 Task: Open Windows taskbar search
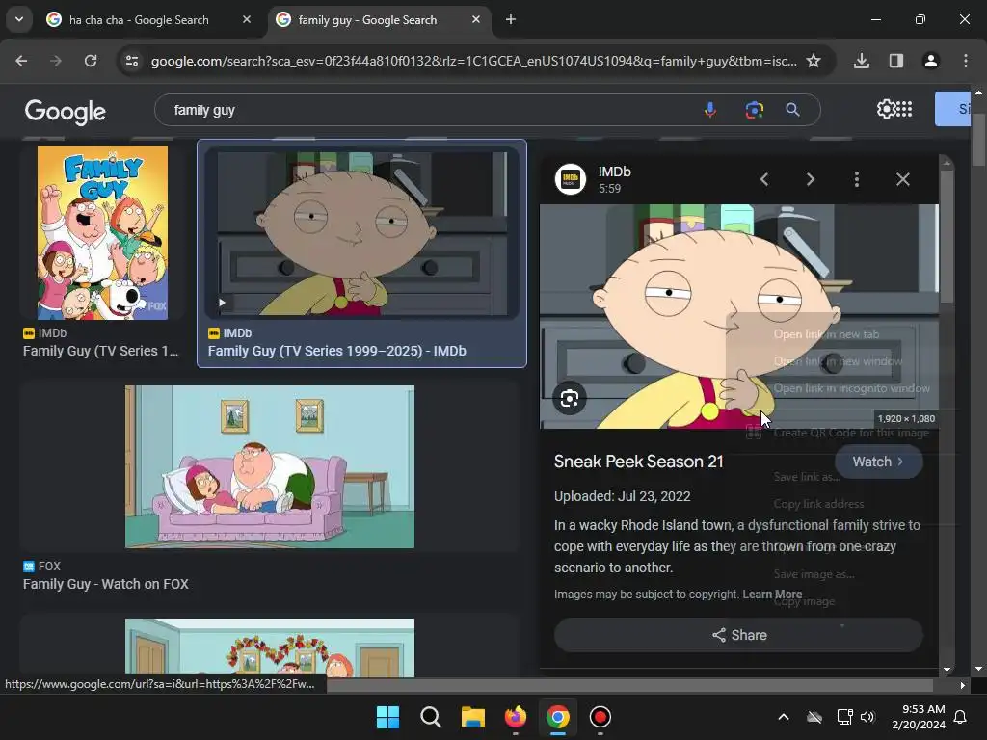click(x=431, y=717)
